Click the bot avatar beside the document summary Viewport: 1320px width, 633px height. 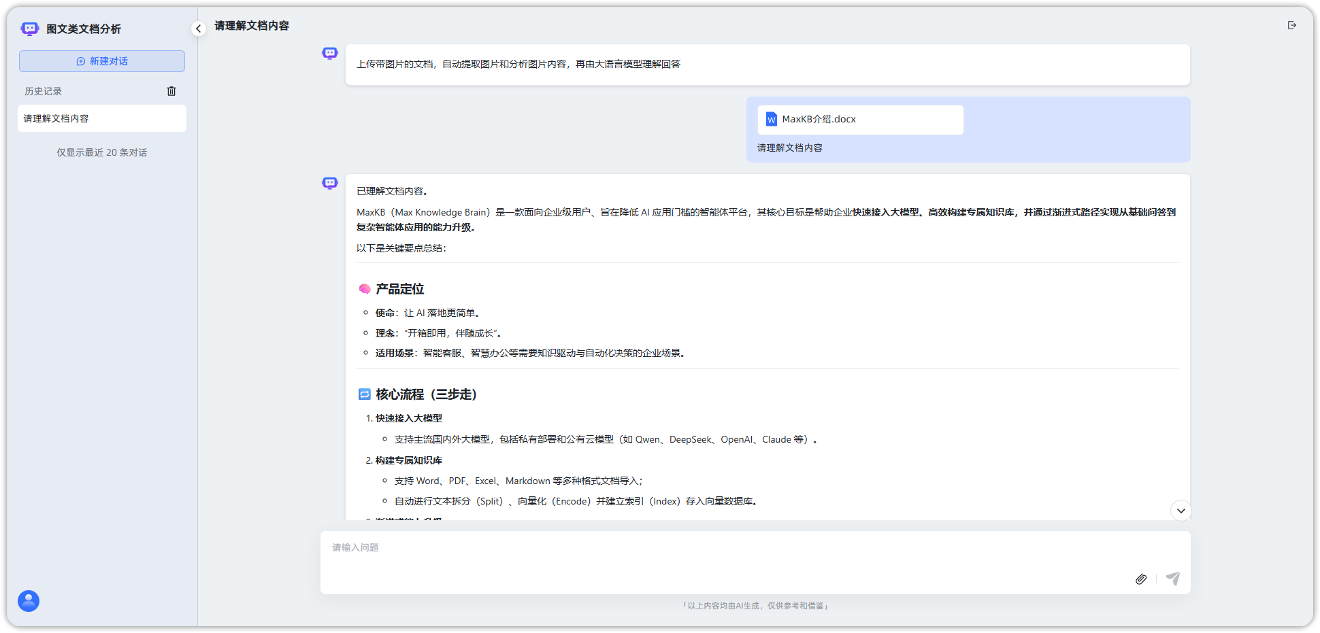[330, 184]
